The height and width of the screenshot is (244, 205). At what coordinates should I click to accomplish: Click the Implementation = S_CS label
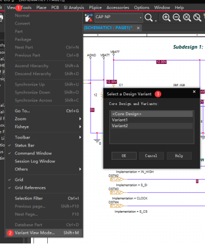[x=131, y=212]
